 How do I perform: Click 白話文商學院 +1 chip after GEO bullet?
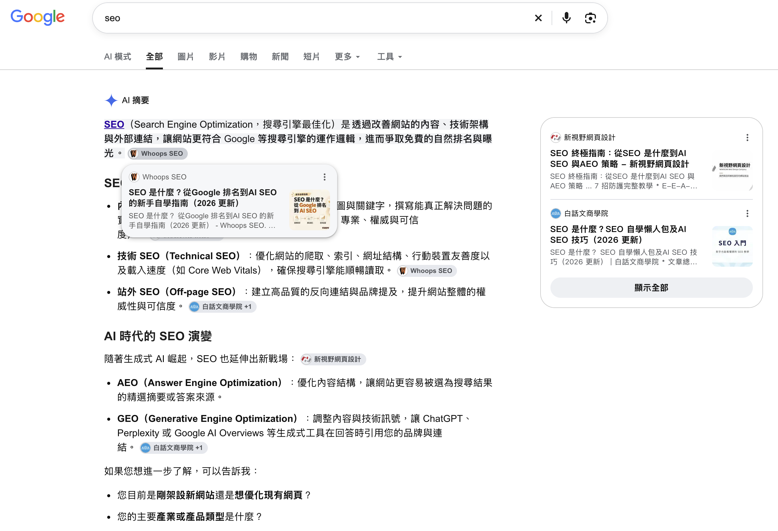pos(174,448)
